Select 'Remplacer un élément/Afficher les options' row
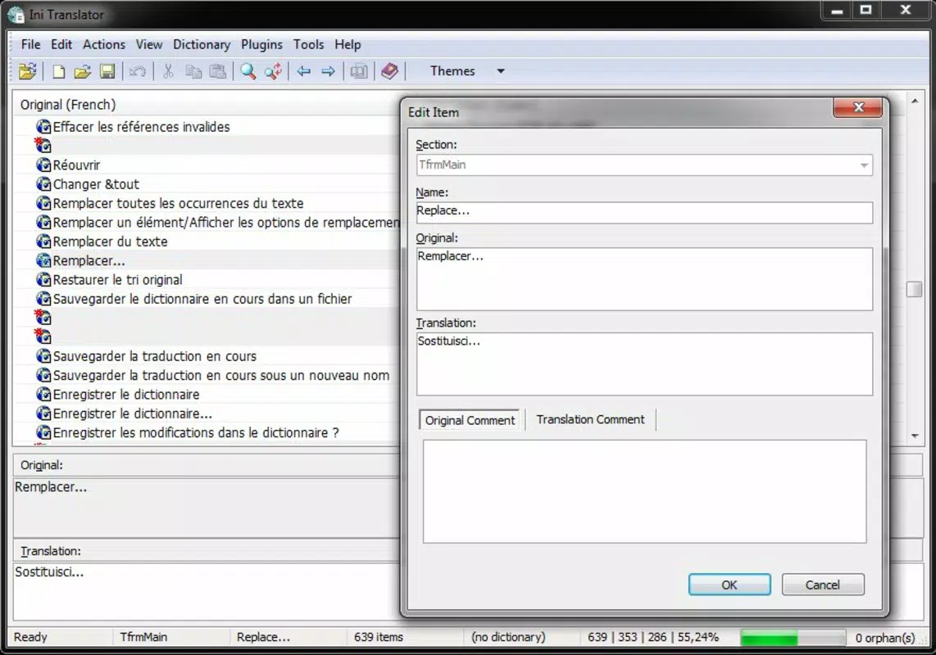This screenshot has width=936, height=655. coord(206,222)
